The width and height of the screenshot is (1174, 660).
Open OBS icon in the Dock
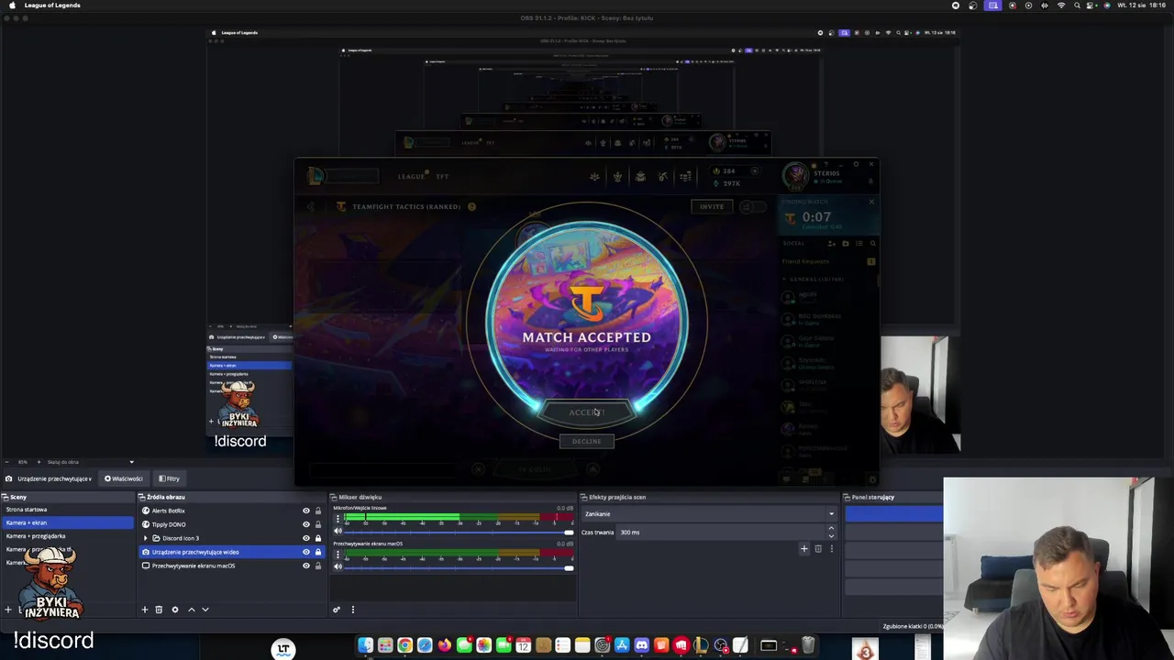click(721, 645)
